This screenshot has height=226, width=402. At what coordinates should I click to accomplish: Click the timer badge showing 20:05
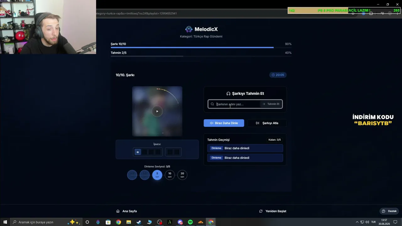pos(278,75)
